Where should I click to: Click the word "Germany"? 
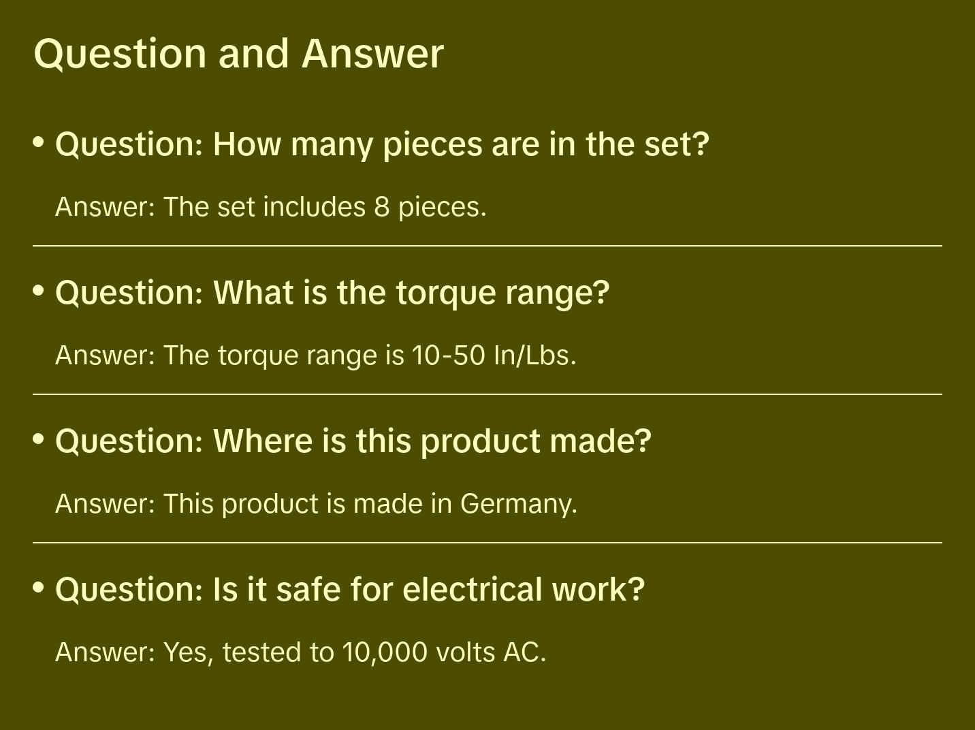(x=517, y=504)
